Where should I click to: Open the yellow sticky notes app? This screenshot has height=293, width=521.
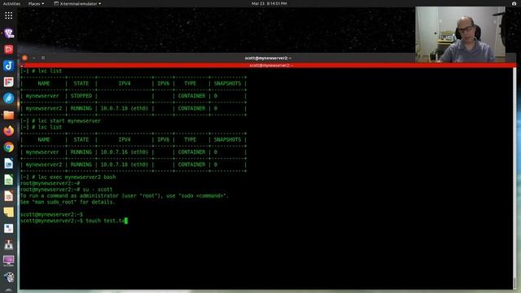(x=9, y=212)
